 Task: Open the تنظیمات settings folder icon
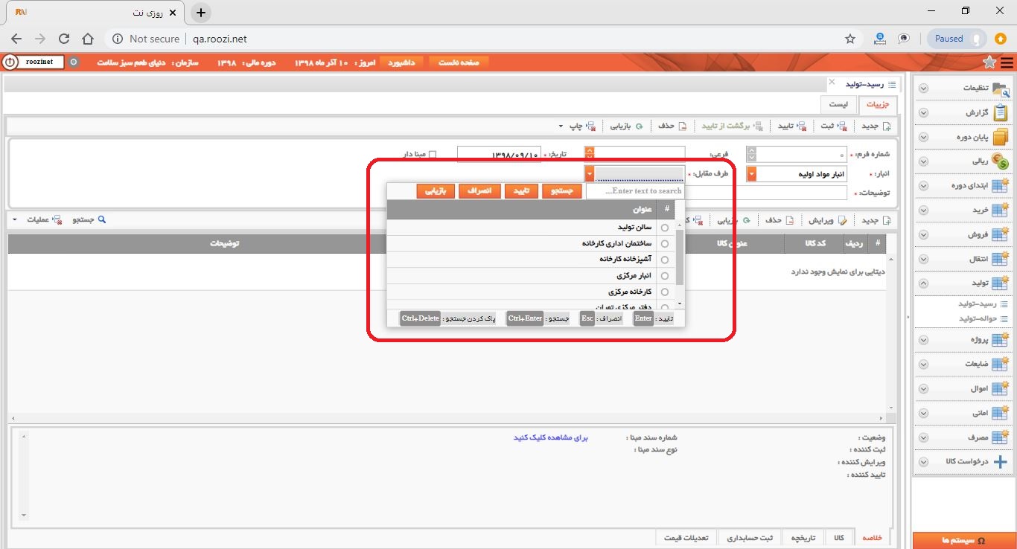coord(1001,88)
